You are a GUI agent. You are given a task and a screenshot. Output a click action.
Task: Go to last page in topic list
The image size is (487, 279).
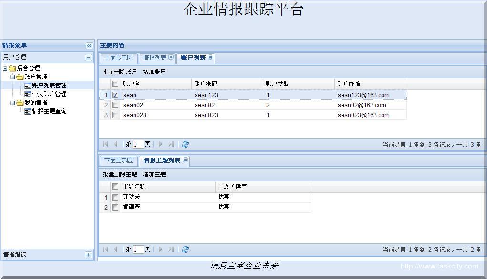171,249
